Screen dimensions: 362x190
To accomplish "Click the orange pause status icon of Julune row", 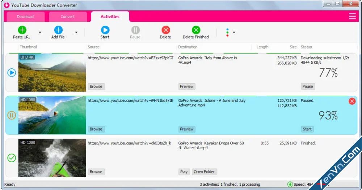I will [12, 115].
